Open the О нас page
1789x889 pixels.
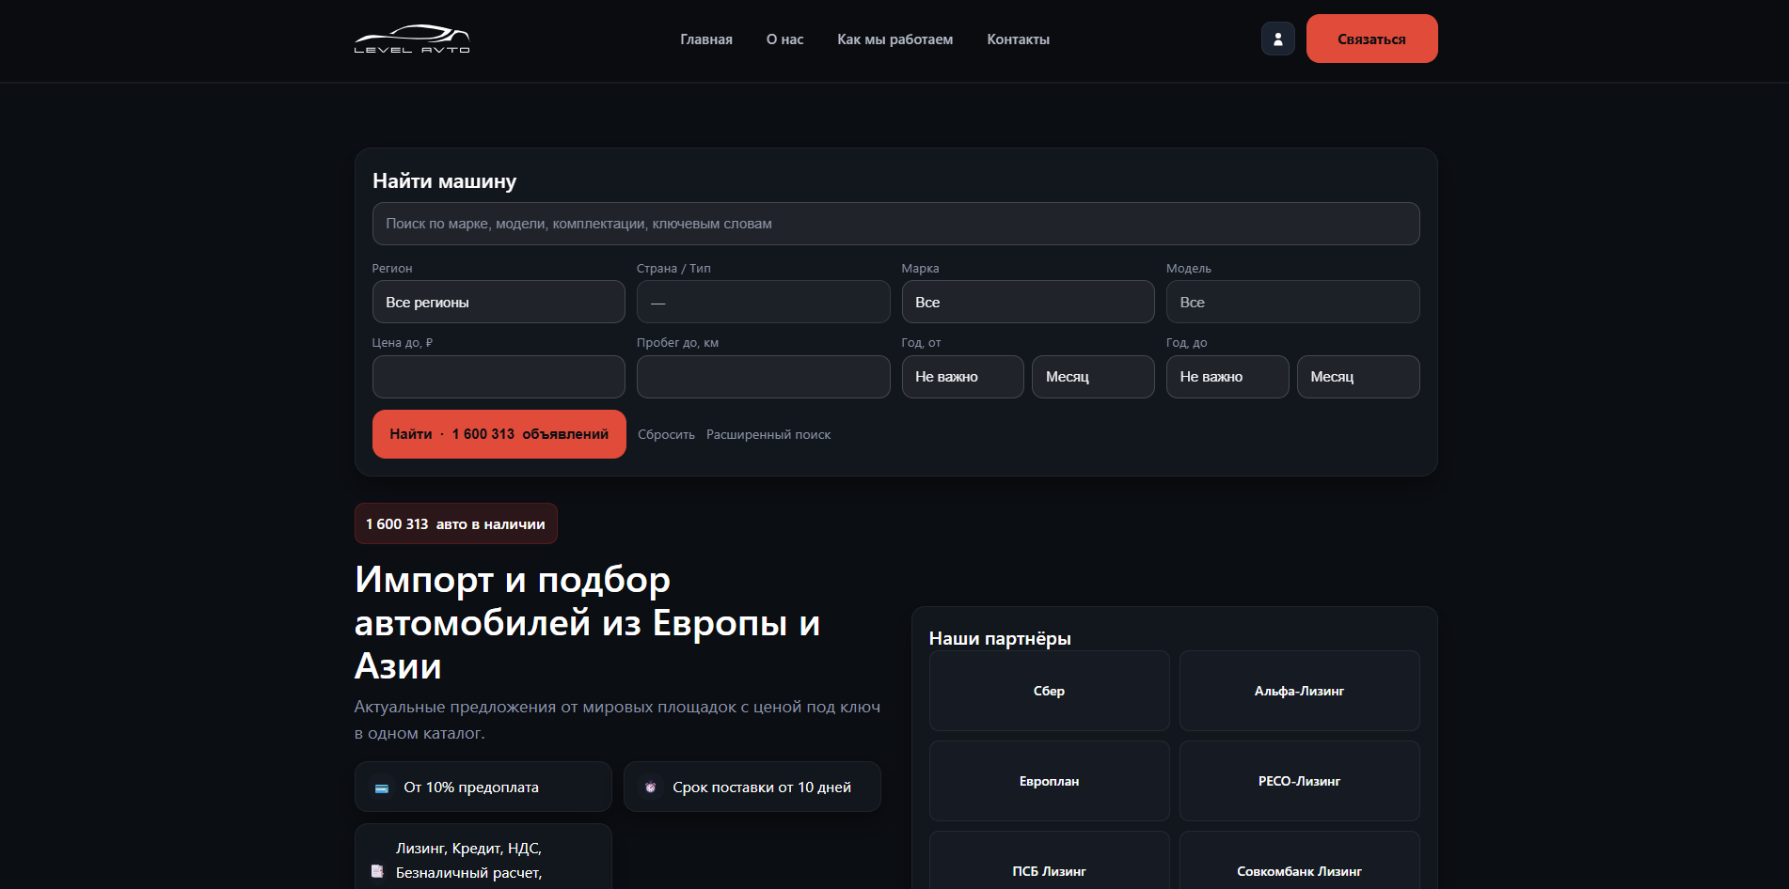784,39
